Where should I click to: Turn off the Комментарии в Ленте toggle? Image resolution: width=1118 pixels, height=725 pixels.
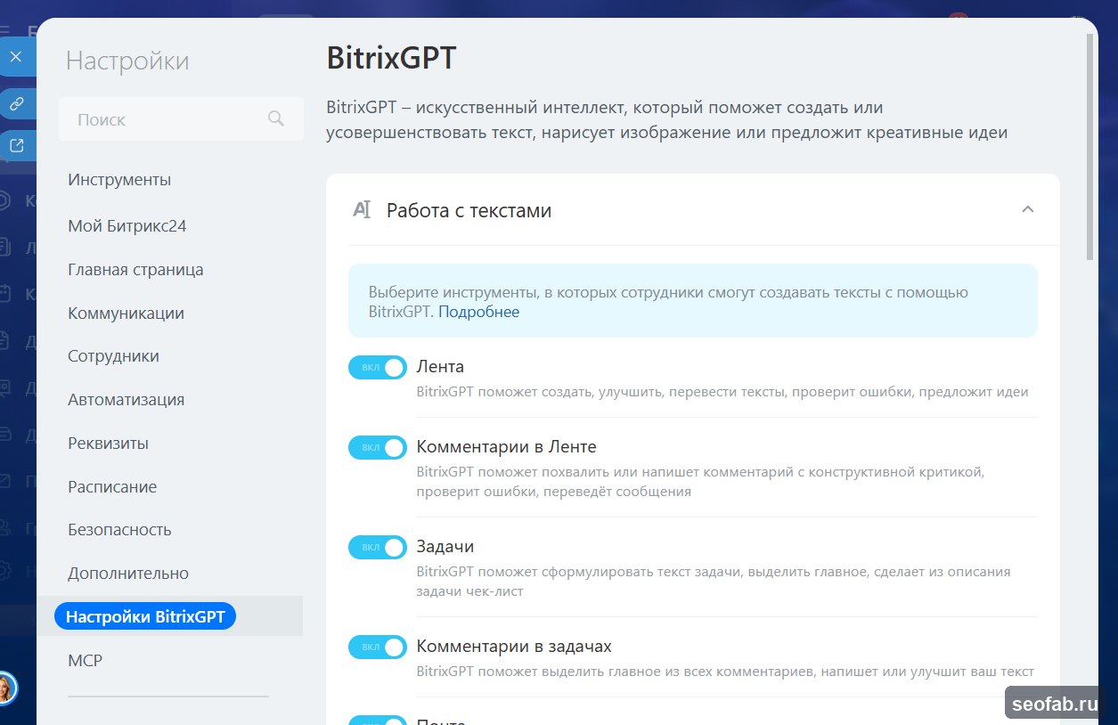tap(378, 447)
